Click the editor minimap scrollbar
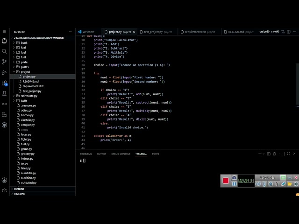Screen dimensions: 299x224 coord(298,84)
